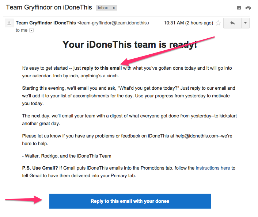Click the Inbox label tag

(x=103, y=8)
